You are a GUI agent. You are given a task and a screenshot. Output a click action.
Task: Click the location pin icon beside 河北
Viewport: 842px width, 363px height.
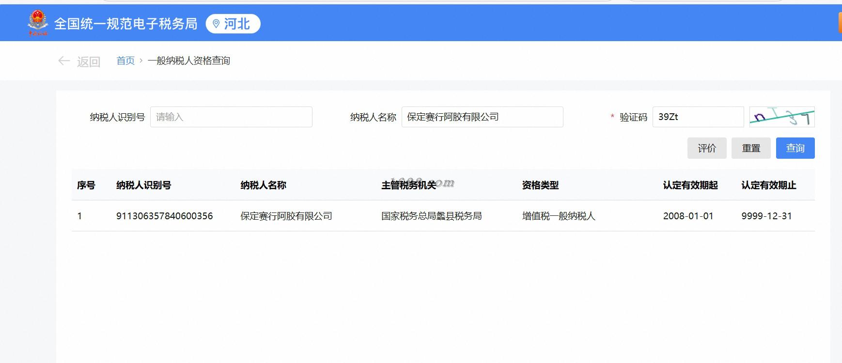[216, 24]
